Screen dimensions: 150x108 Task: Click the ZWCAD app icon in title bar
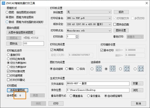(x=4, y=3)
